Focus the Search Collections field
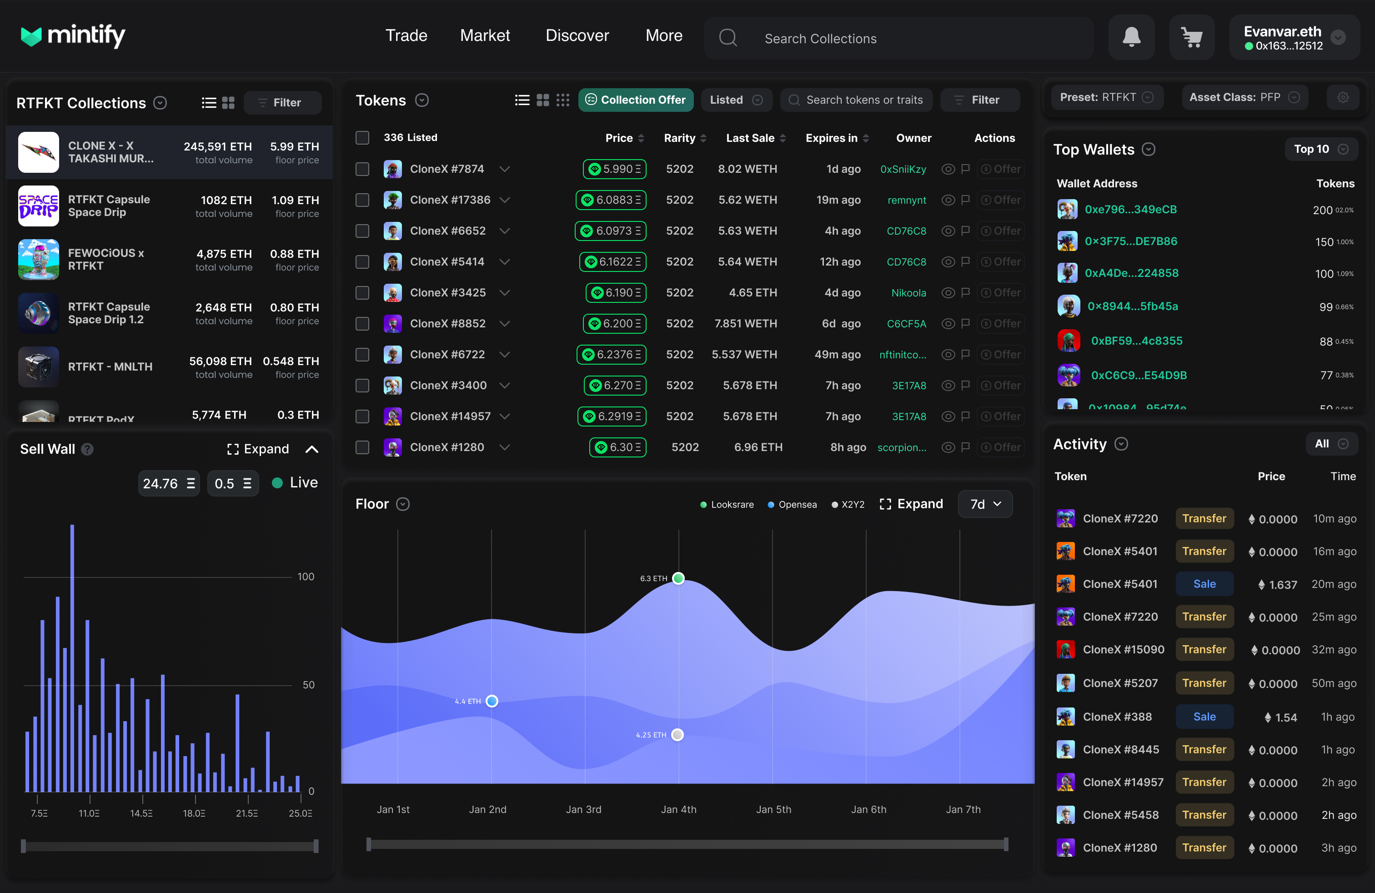This screenshot has height=893, width=1375. (x=898, y=38)
